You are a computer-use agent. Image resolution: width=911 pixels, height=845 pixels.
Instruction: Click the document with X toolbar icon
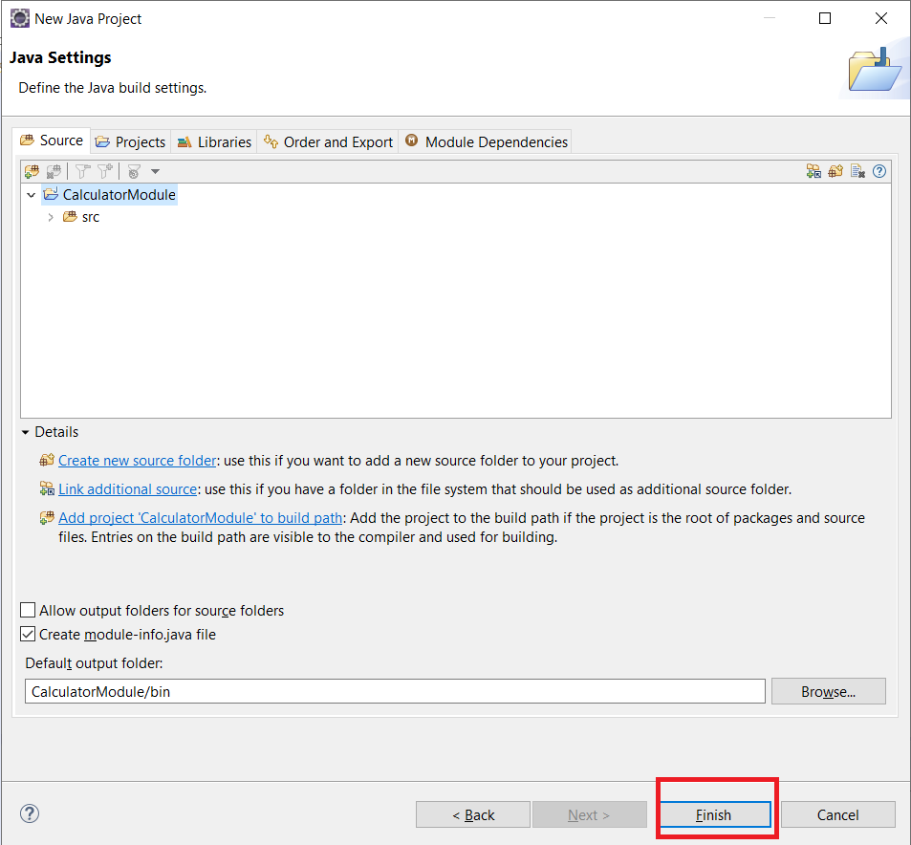(857, 171)
